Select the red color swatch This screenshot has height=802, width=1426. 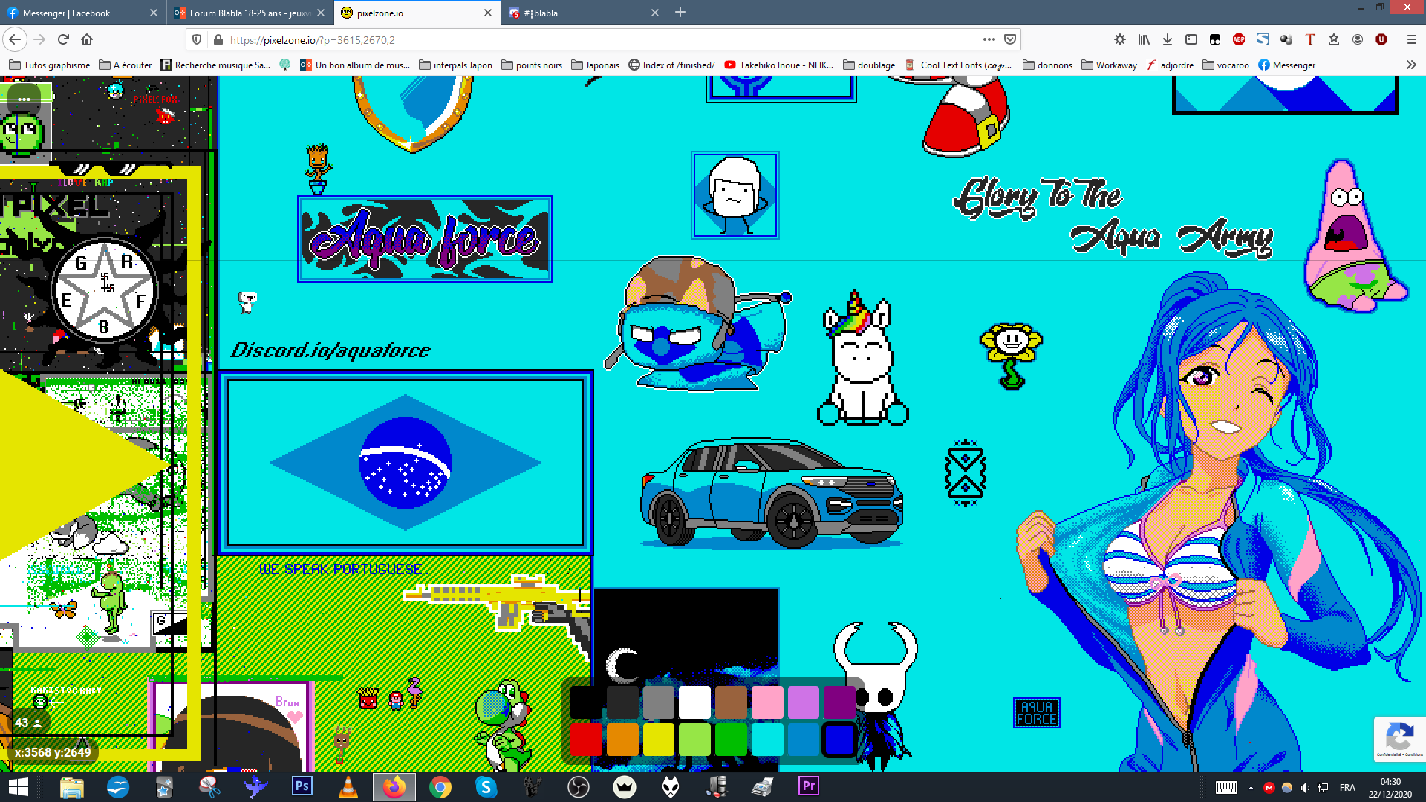tap(586, 740)
